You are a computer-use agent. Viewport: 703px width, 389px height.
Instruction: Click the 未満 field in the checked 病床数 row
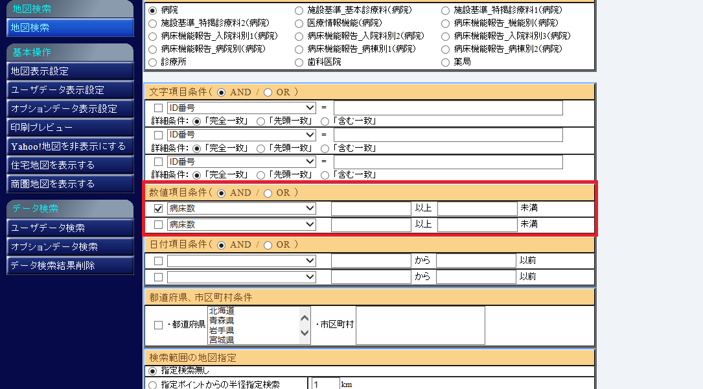coord(478,209)
